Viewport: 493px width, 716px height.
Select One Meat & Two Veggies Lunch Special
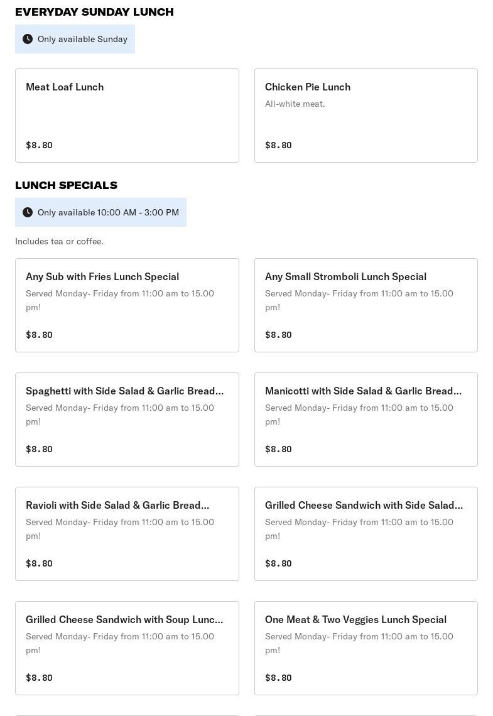pos(366,648)
